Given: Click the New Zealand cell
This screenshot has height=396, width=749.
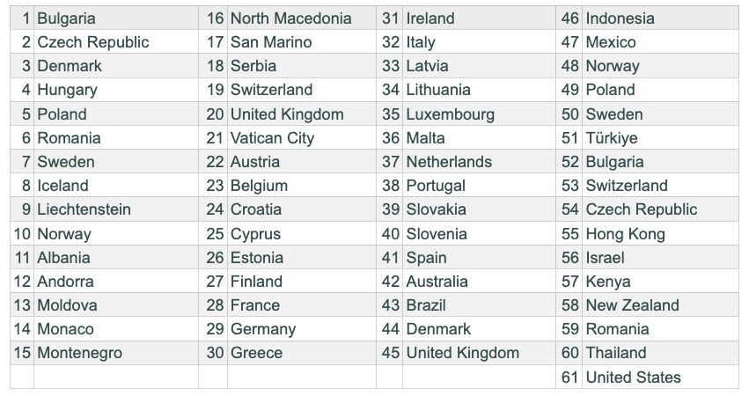Looking at the screenshot, I should point(632,305).
